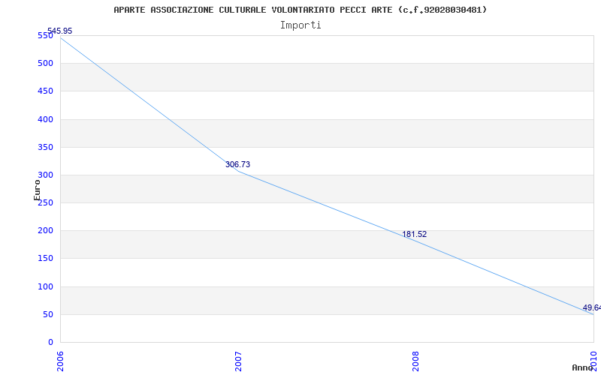Click the 2008 year axis label

[415, 361]
